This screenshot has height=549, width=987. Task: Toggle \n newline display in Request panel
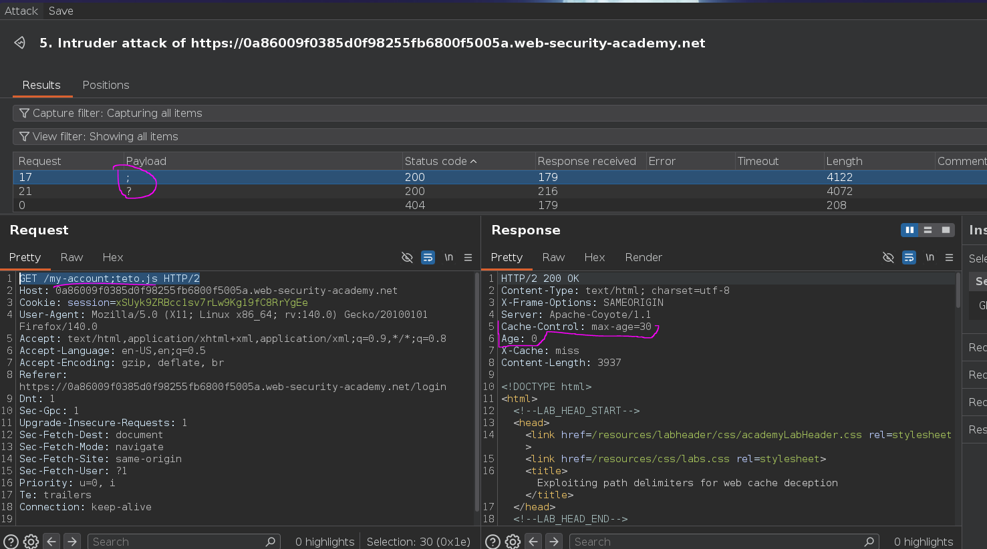pyautogui.click(x=448, y=257)
